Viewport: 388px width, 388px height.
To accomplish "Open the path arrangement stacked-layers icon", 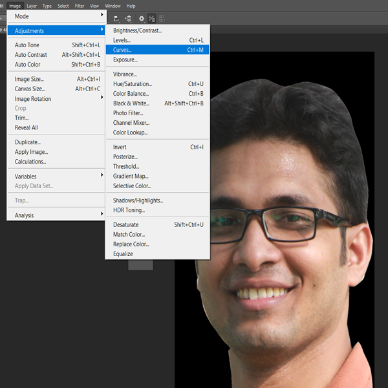I will pyautogui.click(x=128, y=19).
